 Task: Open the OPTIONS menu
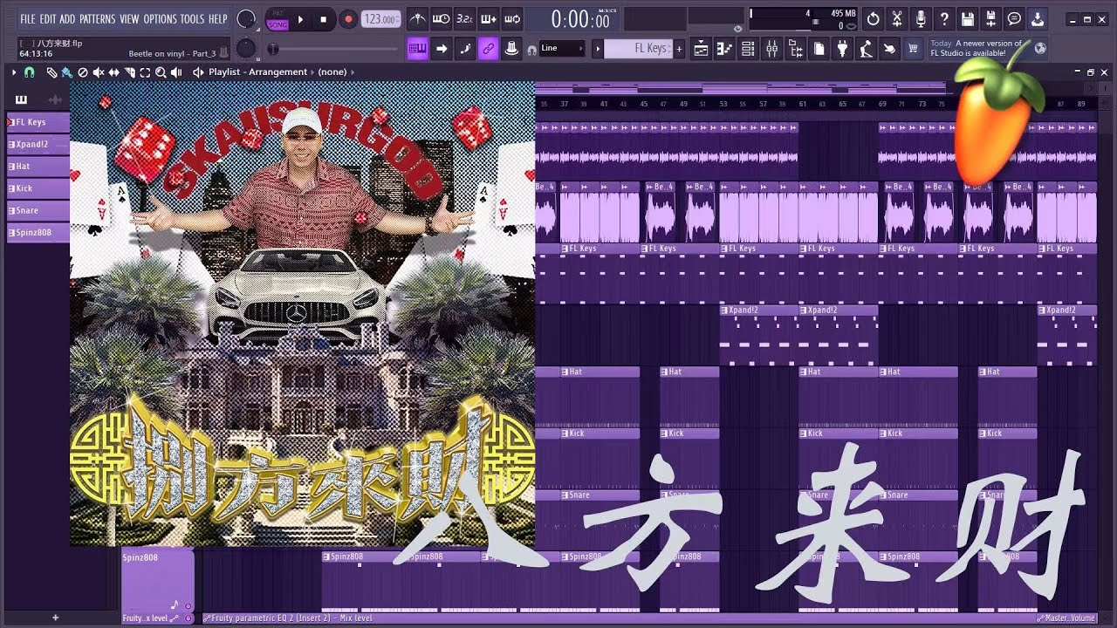point(161,18)
